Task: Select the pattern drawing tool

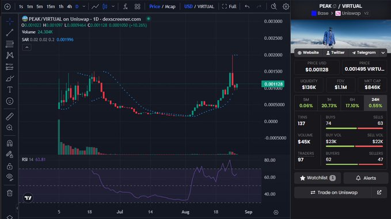Action: click(10, 55)
